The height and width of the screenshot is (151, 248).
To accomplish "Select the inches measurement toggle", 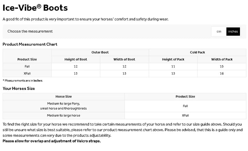I will pyautogui.click(x=233, y=31).
